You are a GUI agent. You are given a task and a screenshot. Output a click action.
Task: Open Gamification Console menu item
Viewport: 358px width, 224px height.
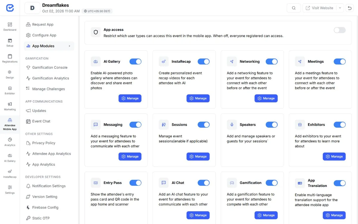click(49, 67)
